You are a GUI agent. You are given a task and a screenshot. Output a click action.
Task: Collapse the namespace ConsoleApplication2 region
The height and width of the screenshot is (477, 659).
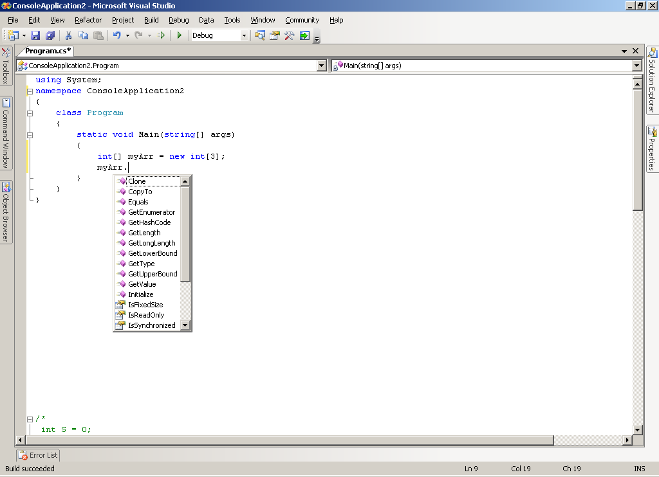(x=30, y=91)
